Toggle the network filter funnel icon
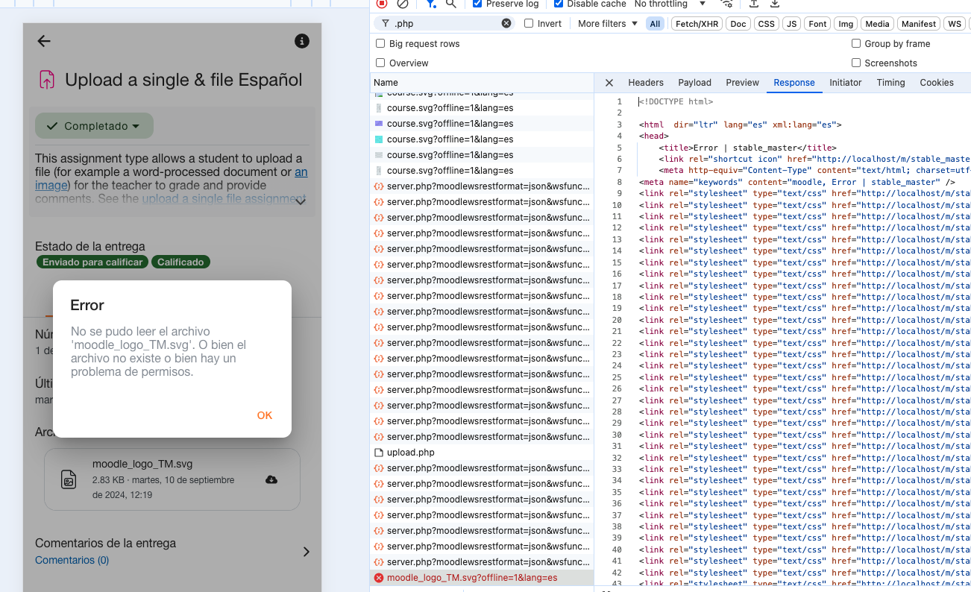Viewport: 971px width, 592px height. pos(430,4)
